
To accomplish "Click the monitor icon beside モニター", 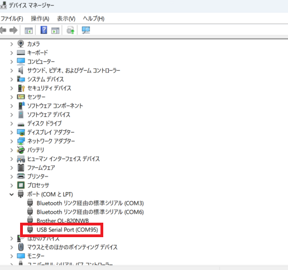I will 21,256.
